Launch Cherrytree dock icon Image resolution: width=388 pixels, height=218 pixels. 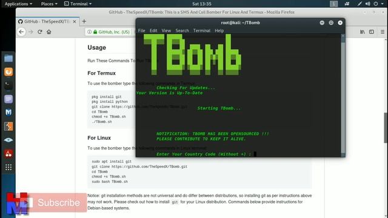tap(8, 153)
